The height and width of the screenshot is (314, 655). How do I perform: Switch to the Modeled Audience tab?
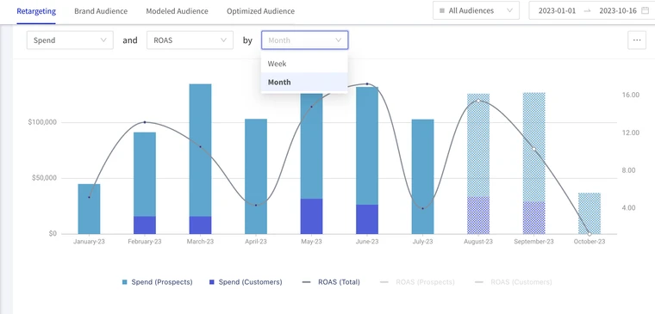click(x=178, y=11)
